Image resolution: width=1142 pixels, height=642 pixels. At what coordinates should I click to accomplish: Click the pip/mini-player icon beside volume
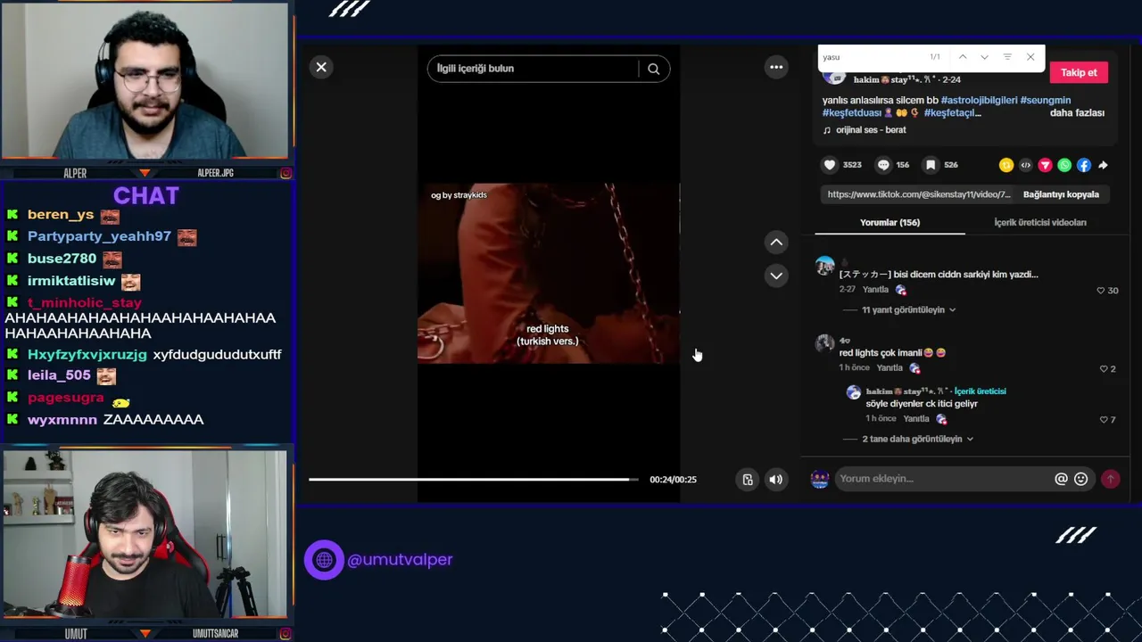coord(748,480)
